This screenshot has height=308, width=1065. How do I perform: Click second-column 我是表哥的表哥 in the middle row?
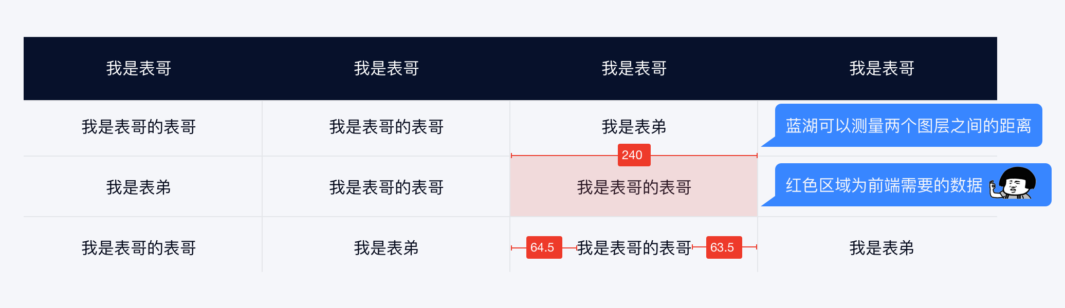pyautogui.click(x=387, y=187)
